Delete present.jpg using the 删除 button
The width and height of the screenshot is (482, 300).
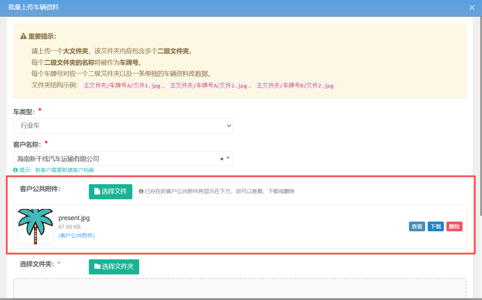tap(454, 227)
